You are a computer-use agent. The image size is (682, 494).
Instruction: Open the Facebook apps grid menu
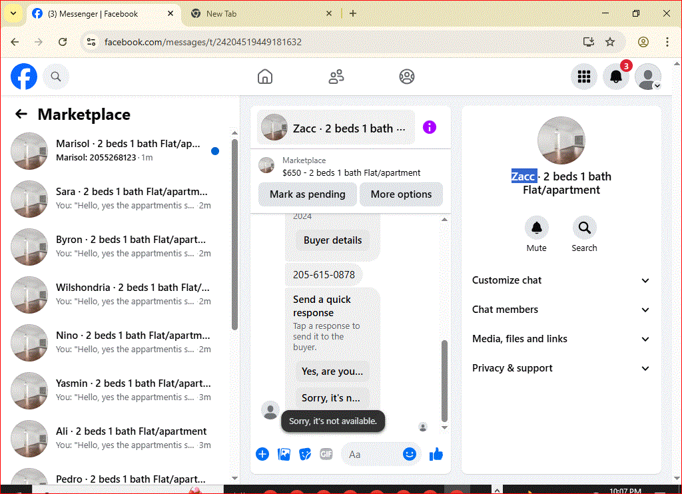pos(583,77)
